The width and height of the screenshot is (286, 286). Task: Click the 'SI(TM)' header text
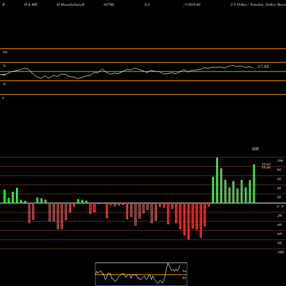[109, 5]
